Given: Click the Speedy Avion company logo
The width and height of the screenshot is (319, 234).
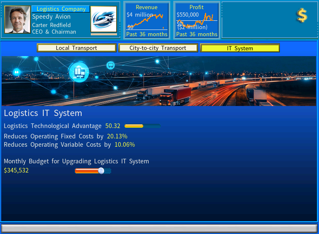Looking at the screenshot, I should [104, 19].
